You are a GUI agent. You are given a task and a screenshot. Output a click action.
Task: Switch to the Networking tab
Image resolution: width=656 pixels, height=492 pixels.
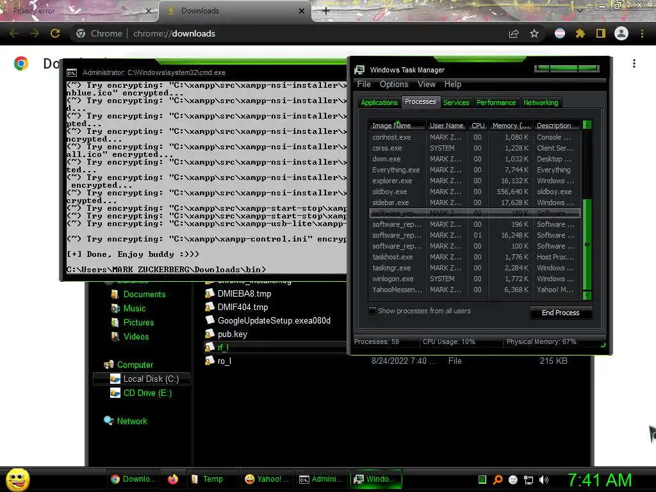[541, 102]
